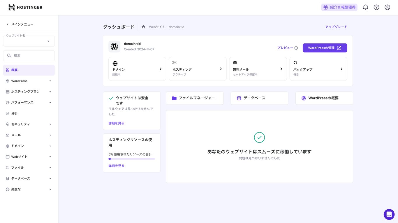Image resolution: width=398 pixels, height=223 pixels.
Task: Click the WordPressの概要 icon
Action: click(304, 98)
